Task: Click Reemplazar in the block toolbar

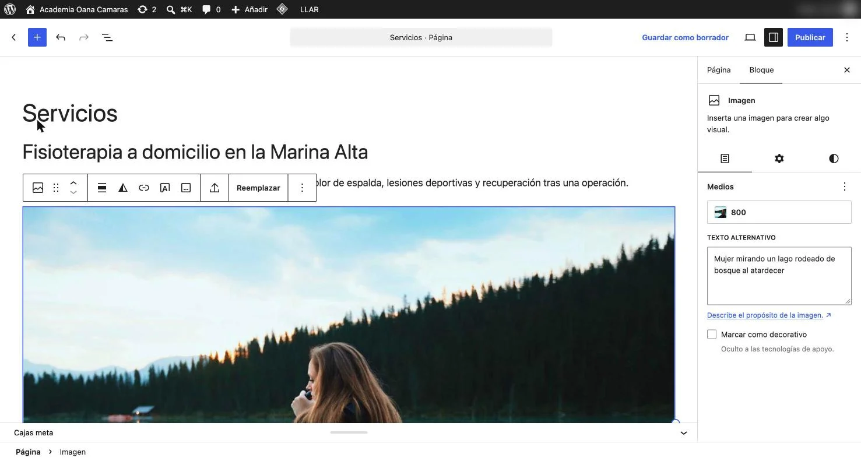Action: pyautogui.click(x=258, y=188)
